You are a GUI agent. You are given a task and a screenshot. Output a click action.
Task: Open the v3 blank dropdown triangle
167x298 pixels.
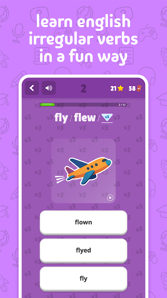coord(107,117)
